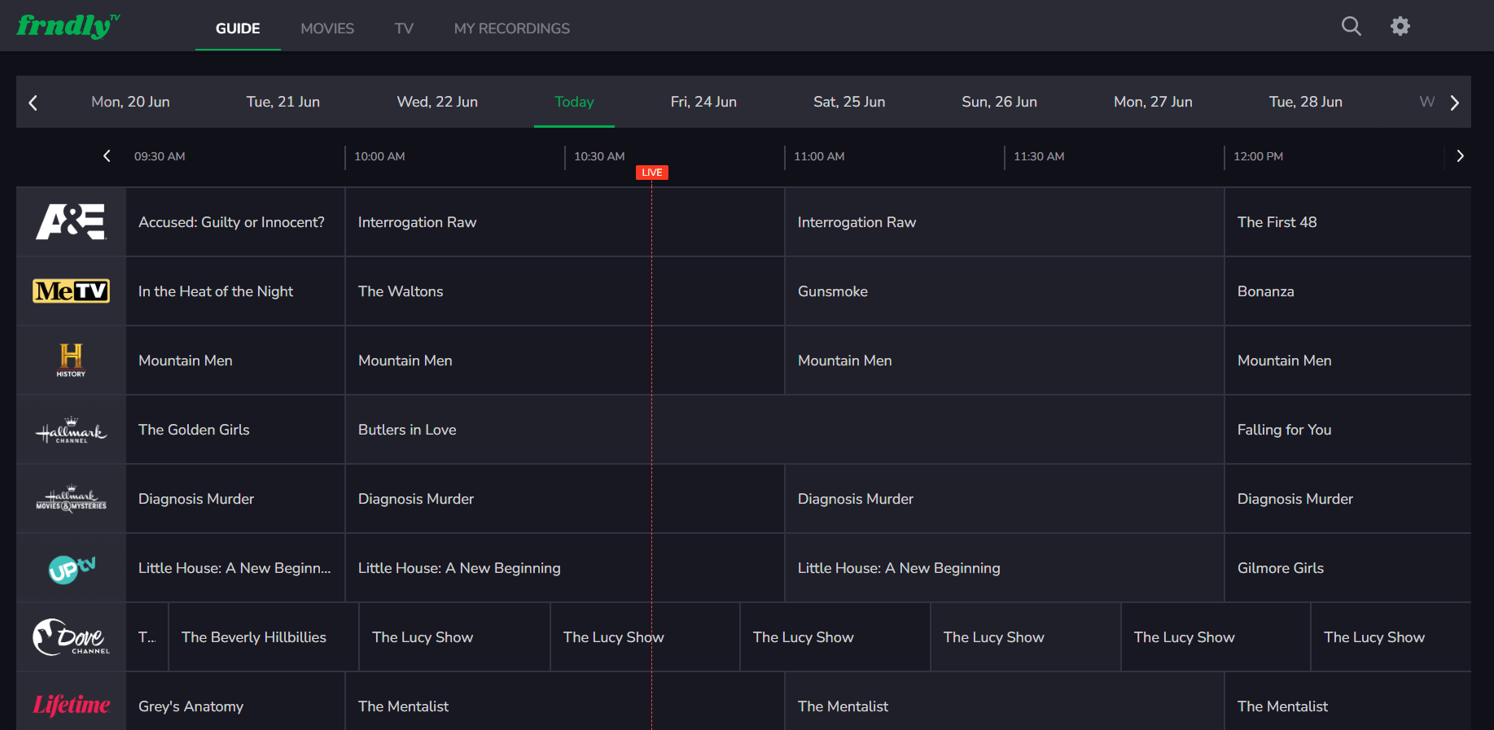
Task: Click the Frndly TV logo
Action: 68,26
